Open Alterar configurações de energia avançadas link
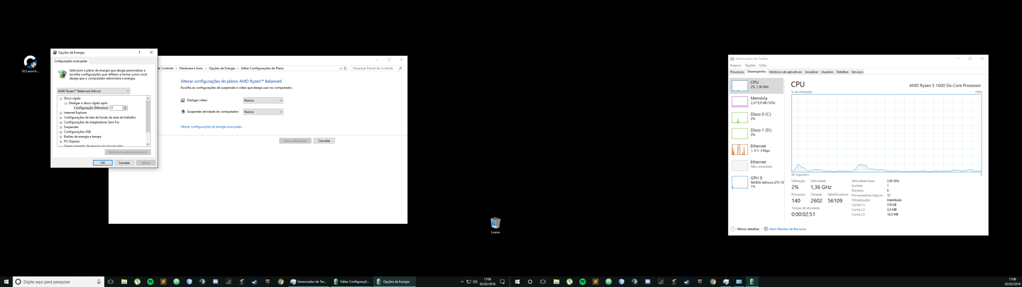This screenshot has height=287, width=1022. pos(211,127)
